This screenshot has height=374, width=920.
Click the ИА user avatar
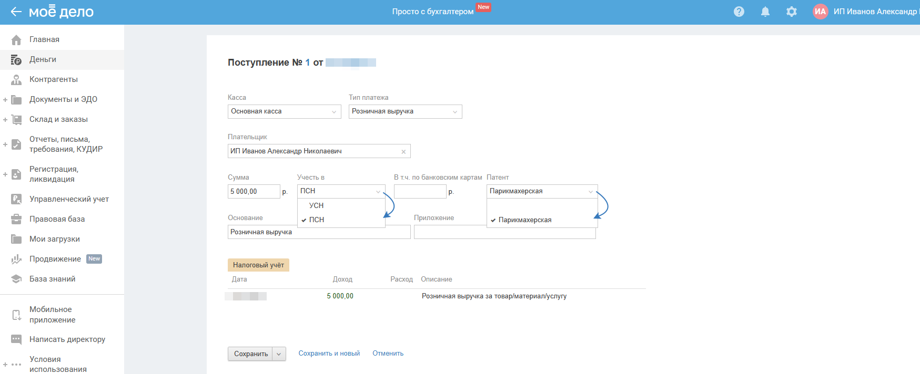[x=820, y=12]
